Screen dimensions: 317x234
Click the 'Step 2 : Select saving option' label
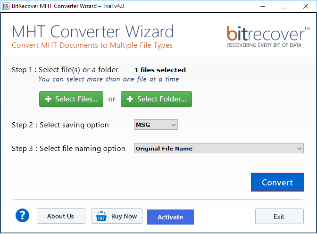coord(60,125)
